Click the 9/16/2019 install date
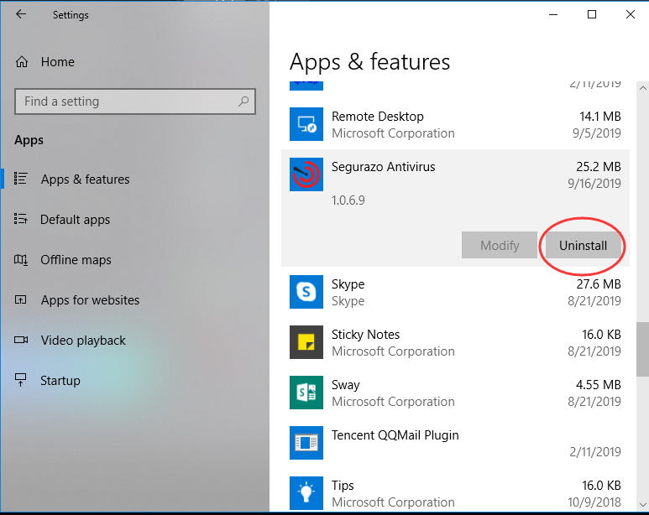The width and height of the screenshot is (649, 515). tap(594, 183)
